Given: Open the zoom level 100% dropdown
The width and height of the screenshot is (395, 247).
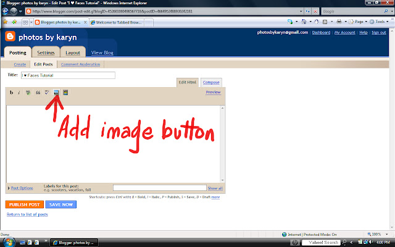Looking at the screenshot, I should point(387,234).
